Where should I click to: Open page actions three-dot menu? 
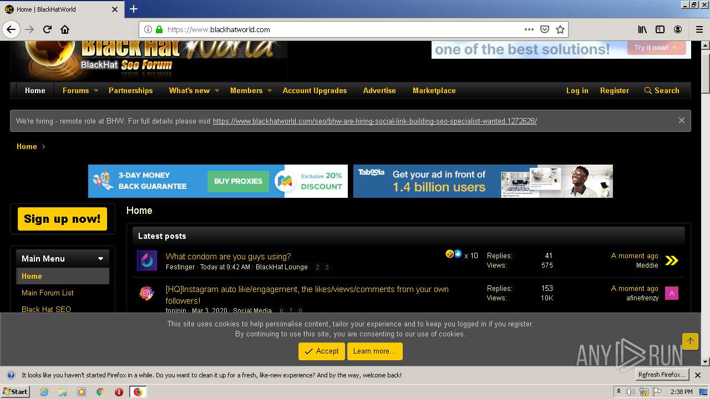point(529,29)
